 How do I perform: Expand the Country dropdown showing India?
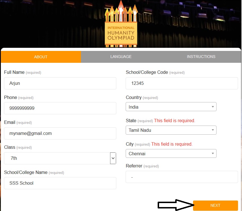point(171,107)
